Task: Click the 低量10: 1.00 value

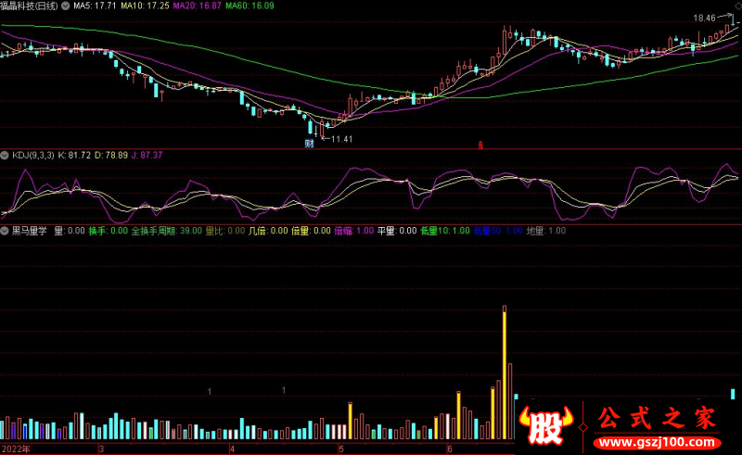Action: point(445,231)
